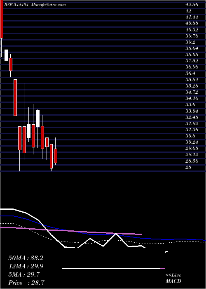
Task: Select the 34.72 price axis label
Action: [x=192, y=92]
